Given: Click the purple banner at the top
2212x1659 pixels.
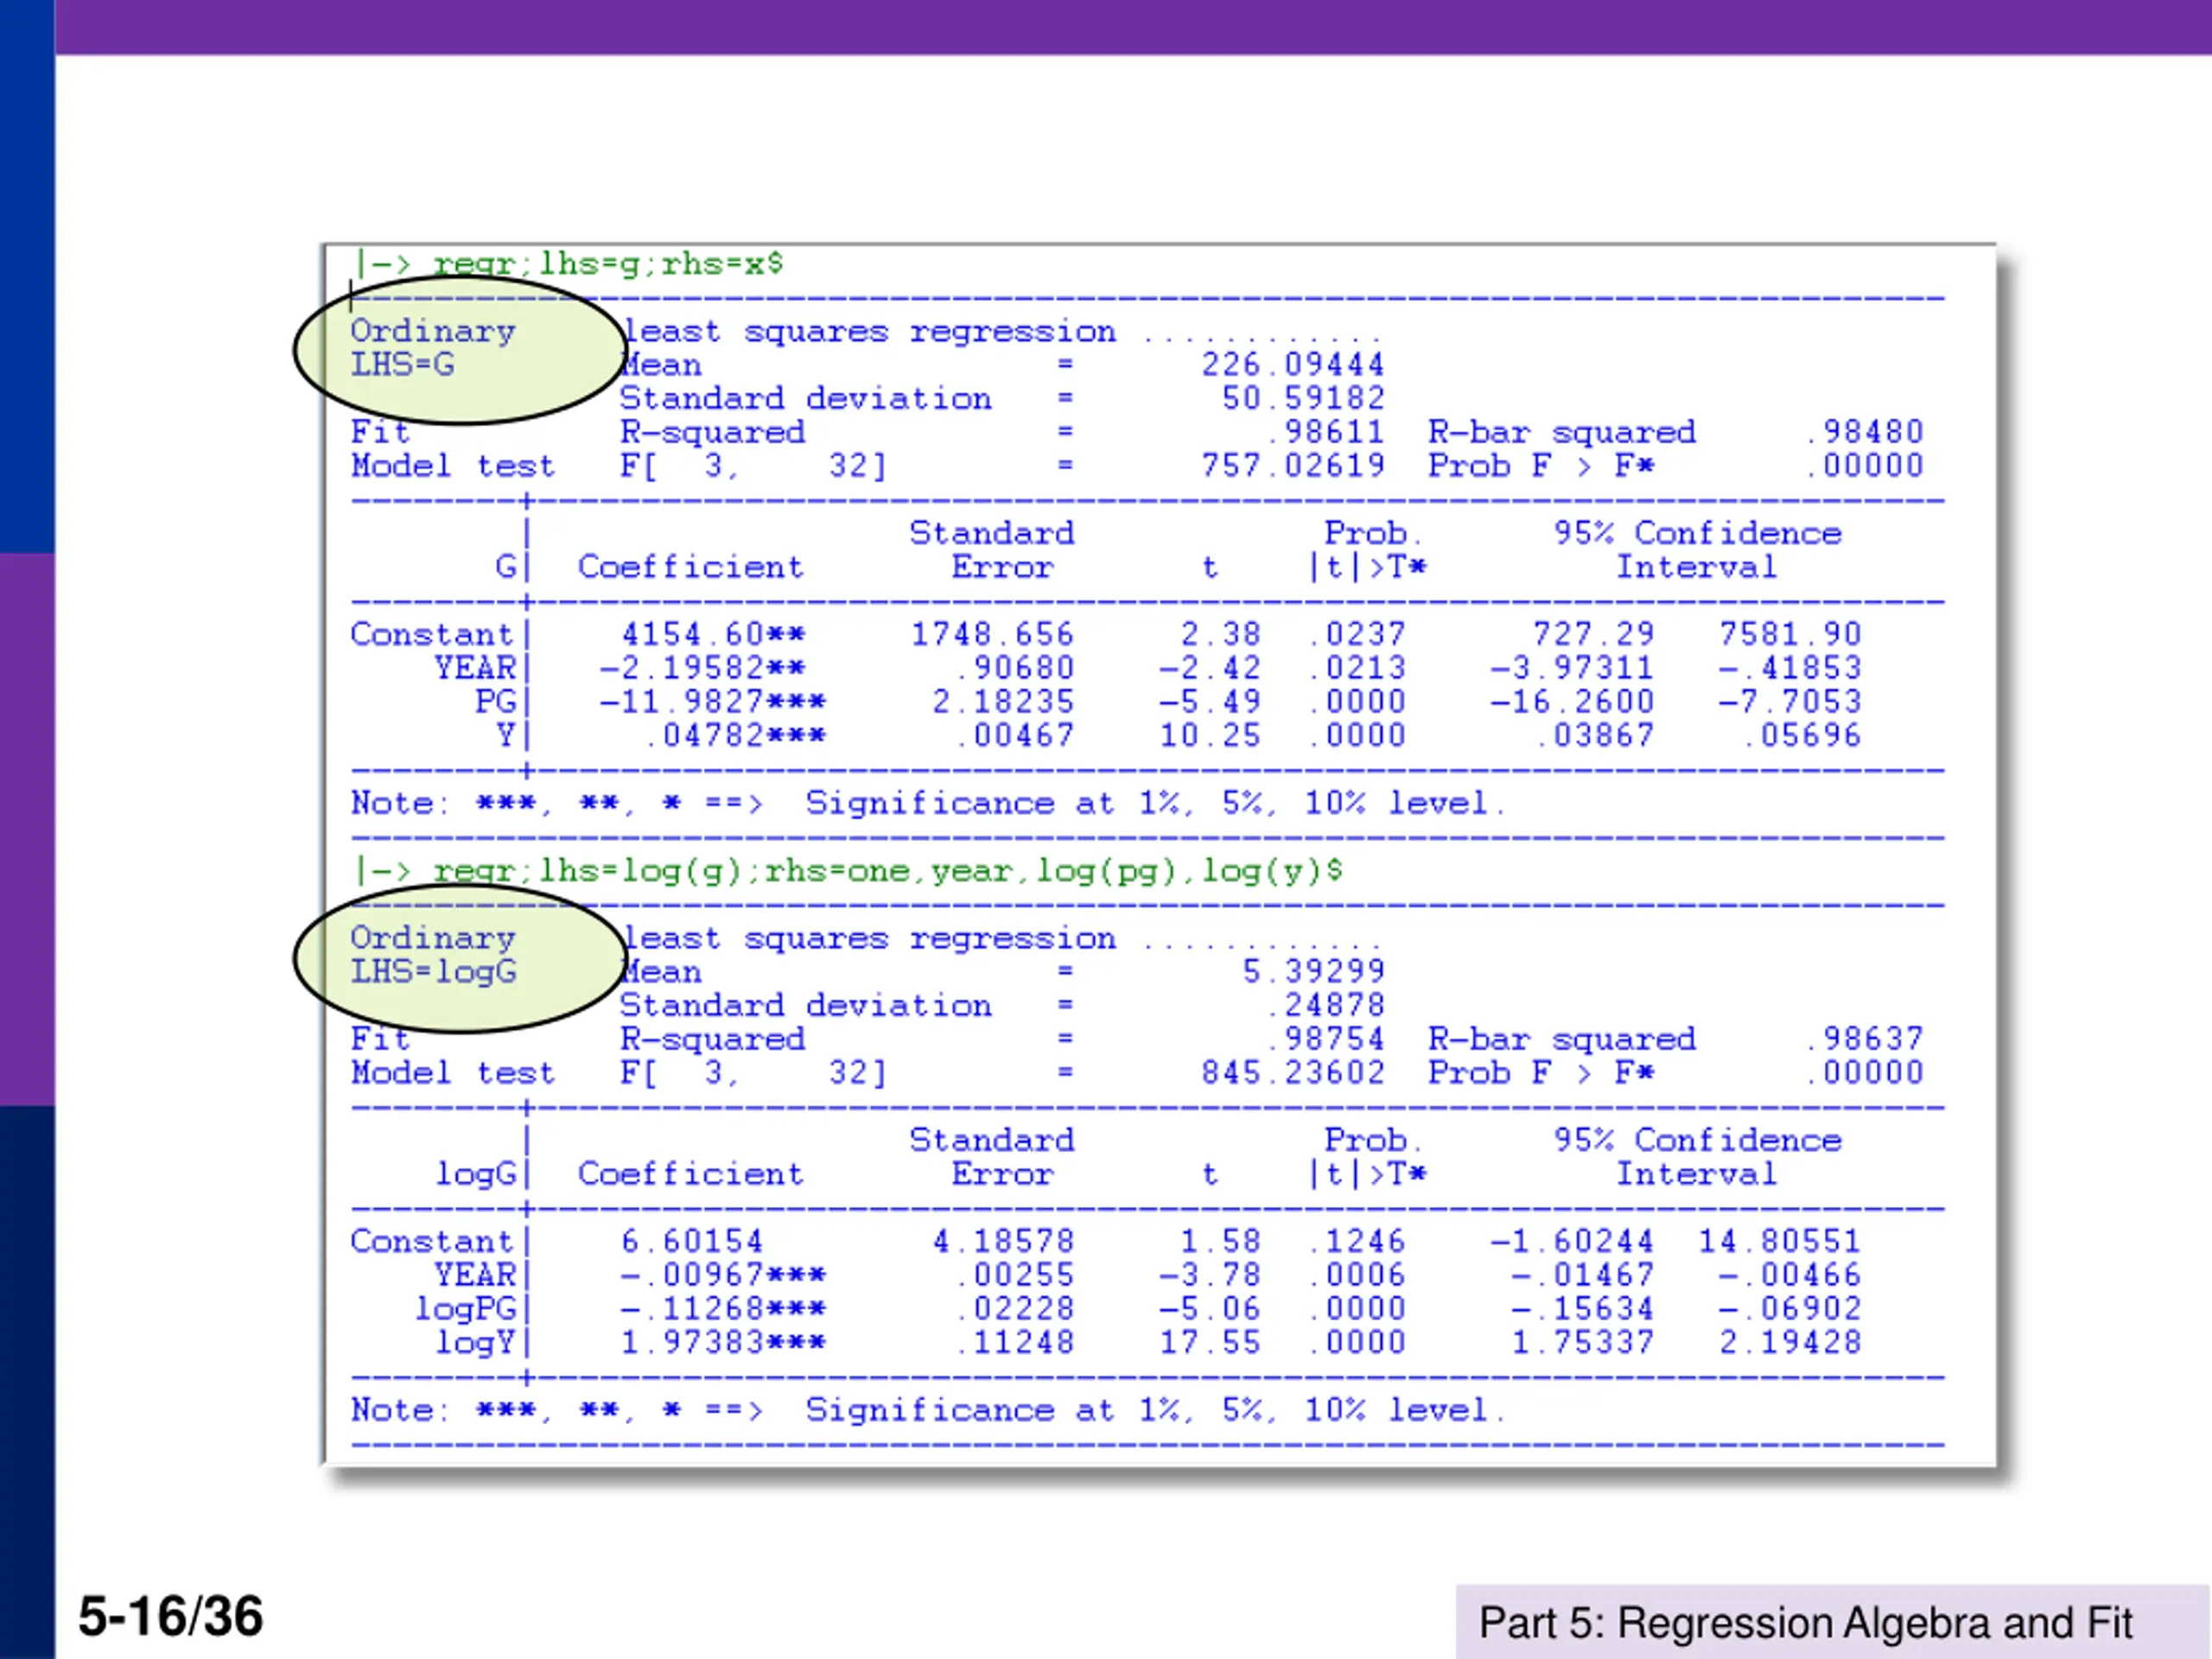Looking at the screenshot, I should coord(1130,27).
